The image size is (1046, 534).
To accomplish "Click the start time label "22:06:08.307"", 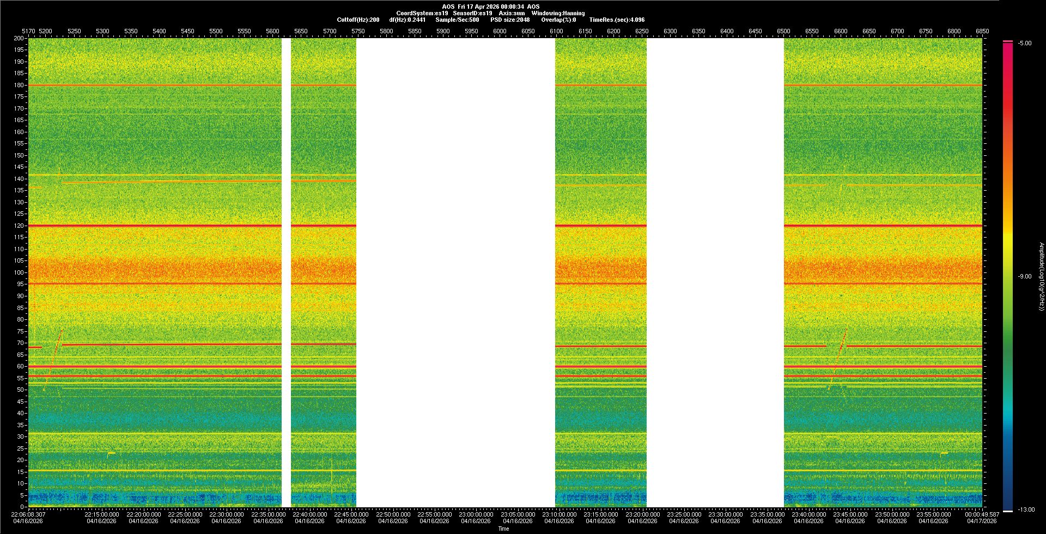I will pos(28,514).
